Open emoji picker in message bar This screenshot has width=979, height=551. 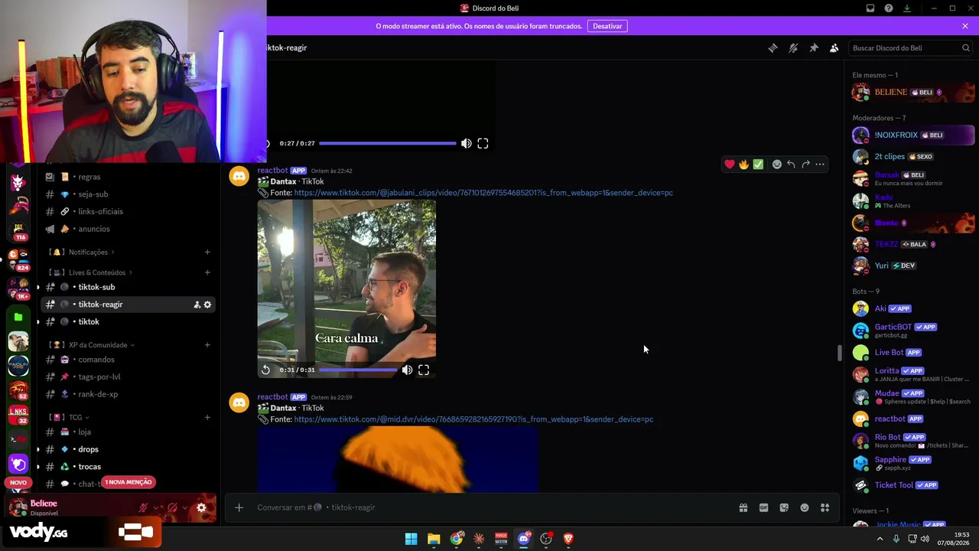[x=805, y=507]
